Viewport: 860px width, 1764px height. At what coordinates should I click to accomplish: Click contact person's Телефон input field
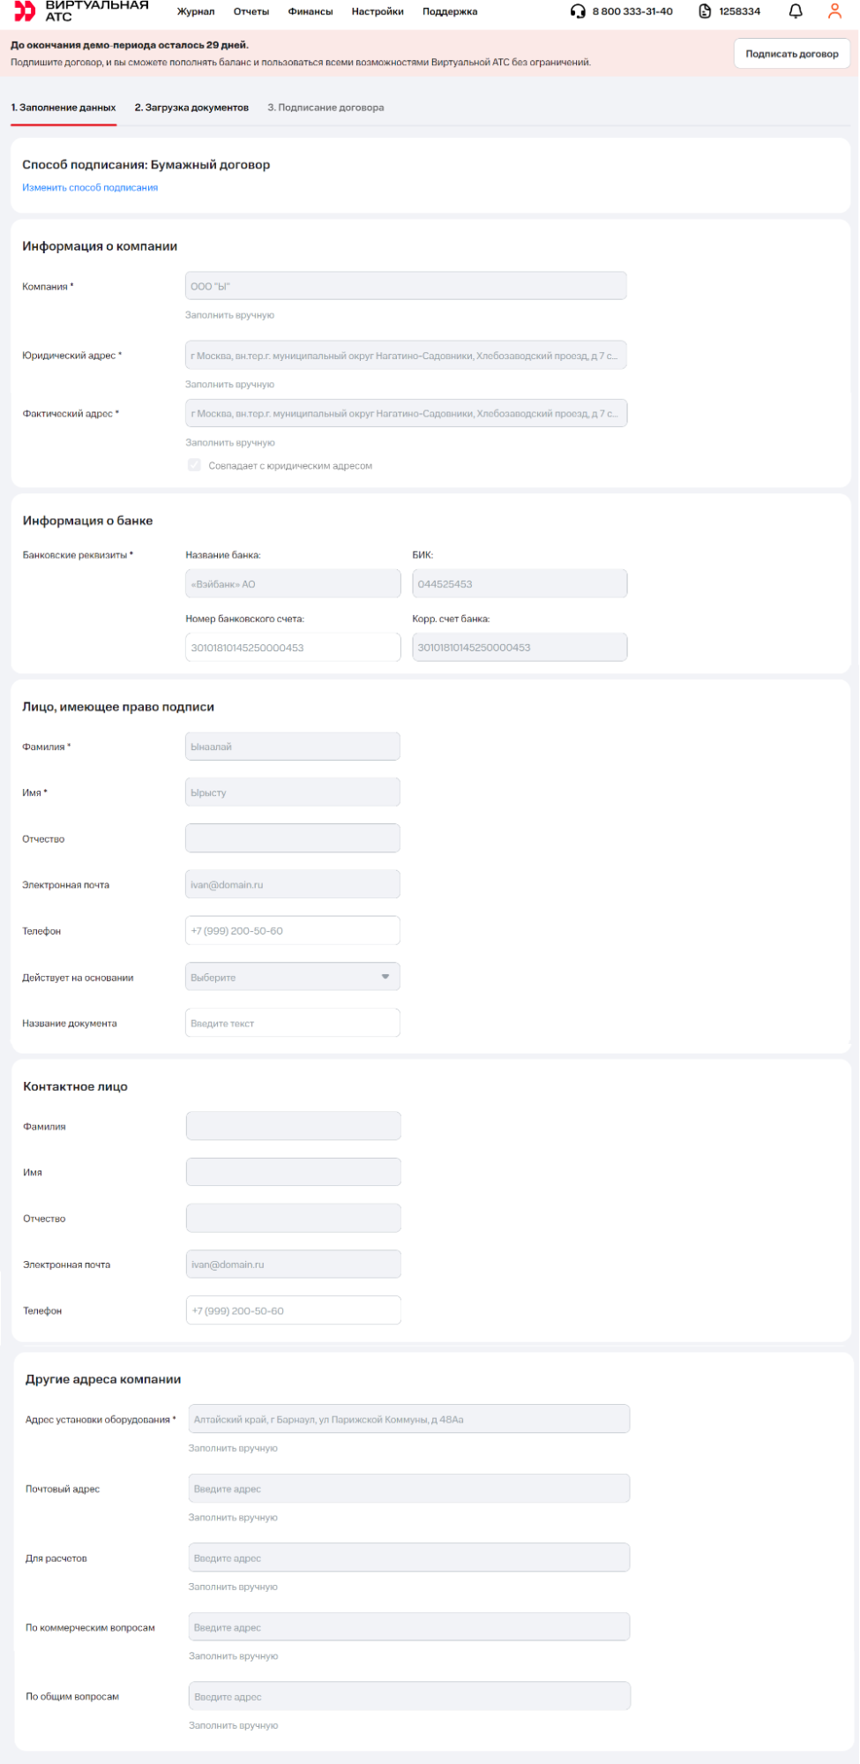coord(293,1310)
